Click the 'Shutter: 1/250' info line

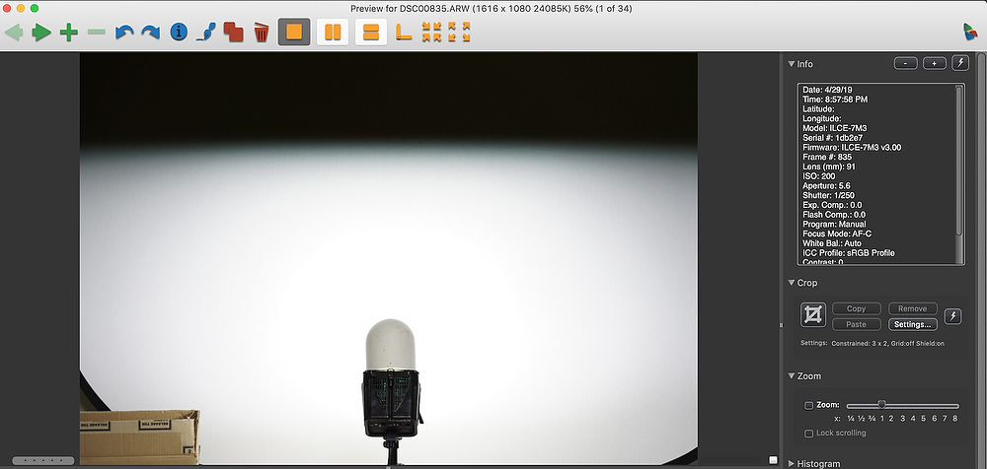(830, 195)
